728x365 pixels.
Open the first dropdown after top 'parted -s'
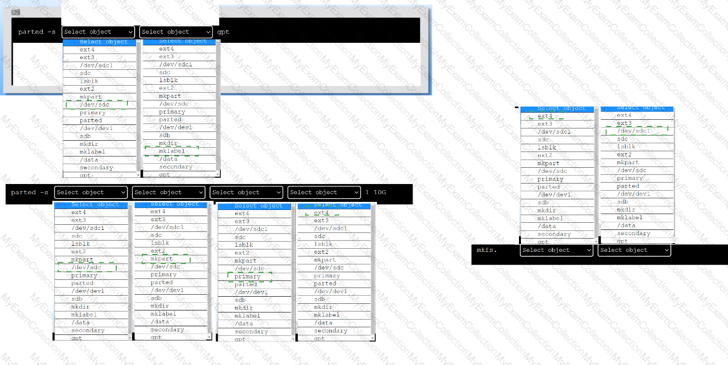98,32
